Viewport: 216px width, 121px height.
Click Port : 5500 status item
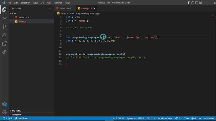[x=182, y=118]
